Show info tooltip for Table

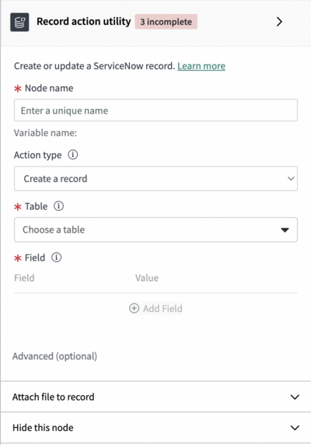[x=58, y=205]
